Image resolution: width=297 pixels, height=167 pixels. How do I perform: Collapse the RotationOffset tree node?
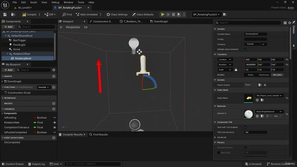(x=7, y=54)
